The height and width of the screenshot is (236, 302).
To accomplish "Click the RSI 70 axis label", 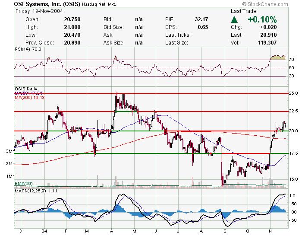I will tap(292, 60).
